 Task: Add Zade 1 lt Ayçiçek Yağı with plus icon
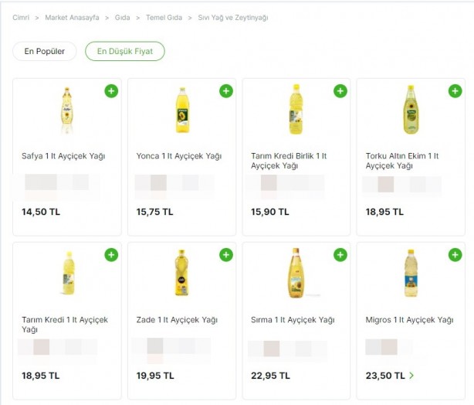tap(226, 254)
